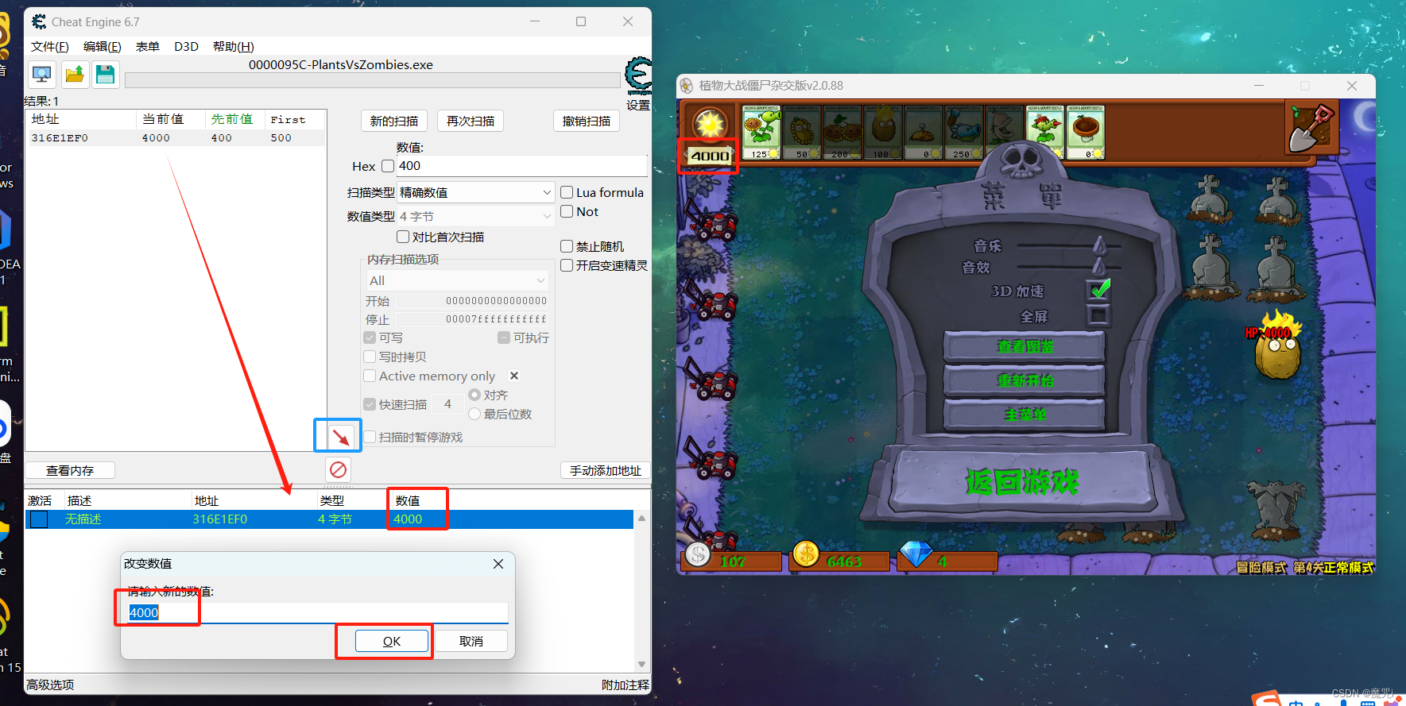Select the flaming wall-nut 100-cost packet
Image resolution: width=1406 pixels, height=706 pixels.
(x=883, y=132)
